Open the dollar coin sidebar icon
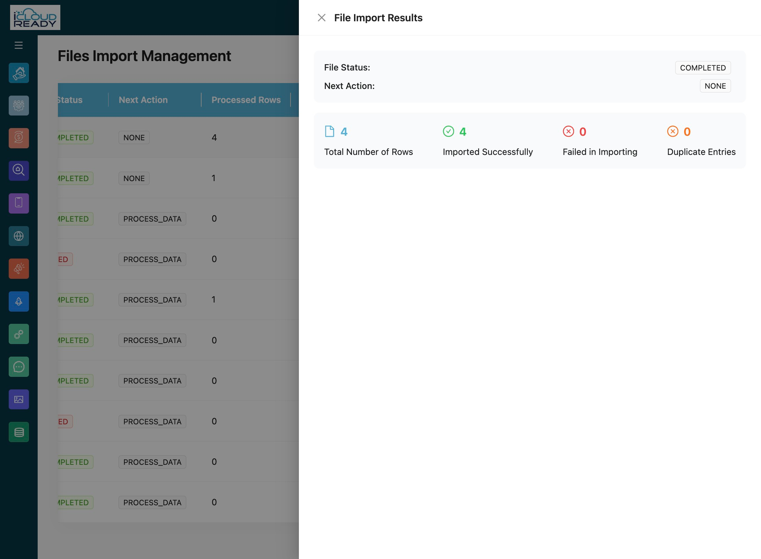The image size is (761, 559). pos(19,138)
